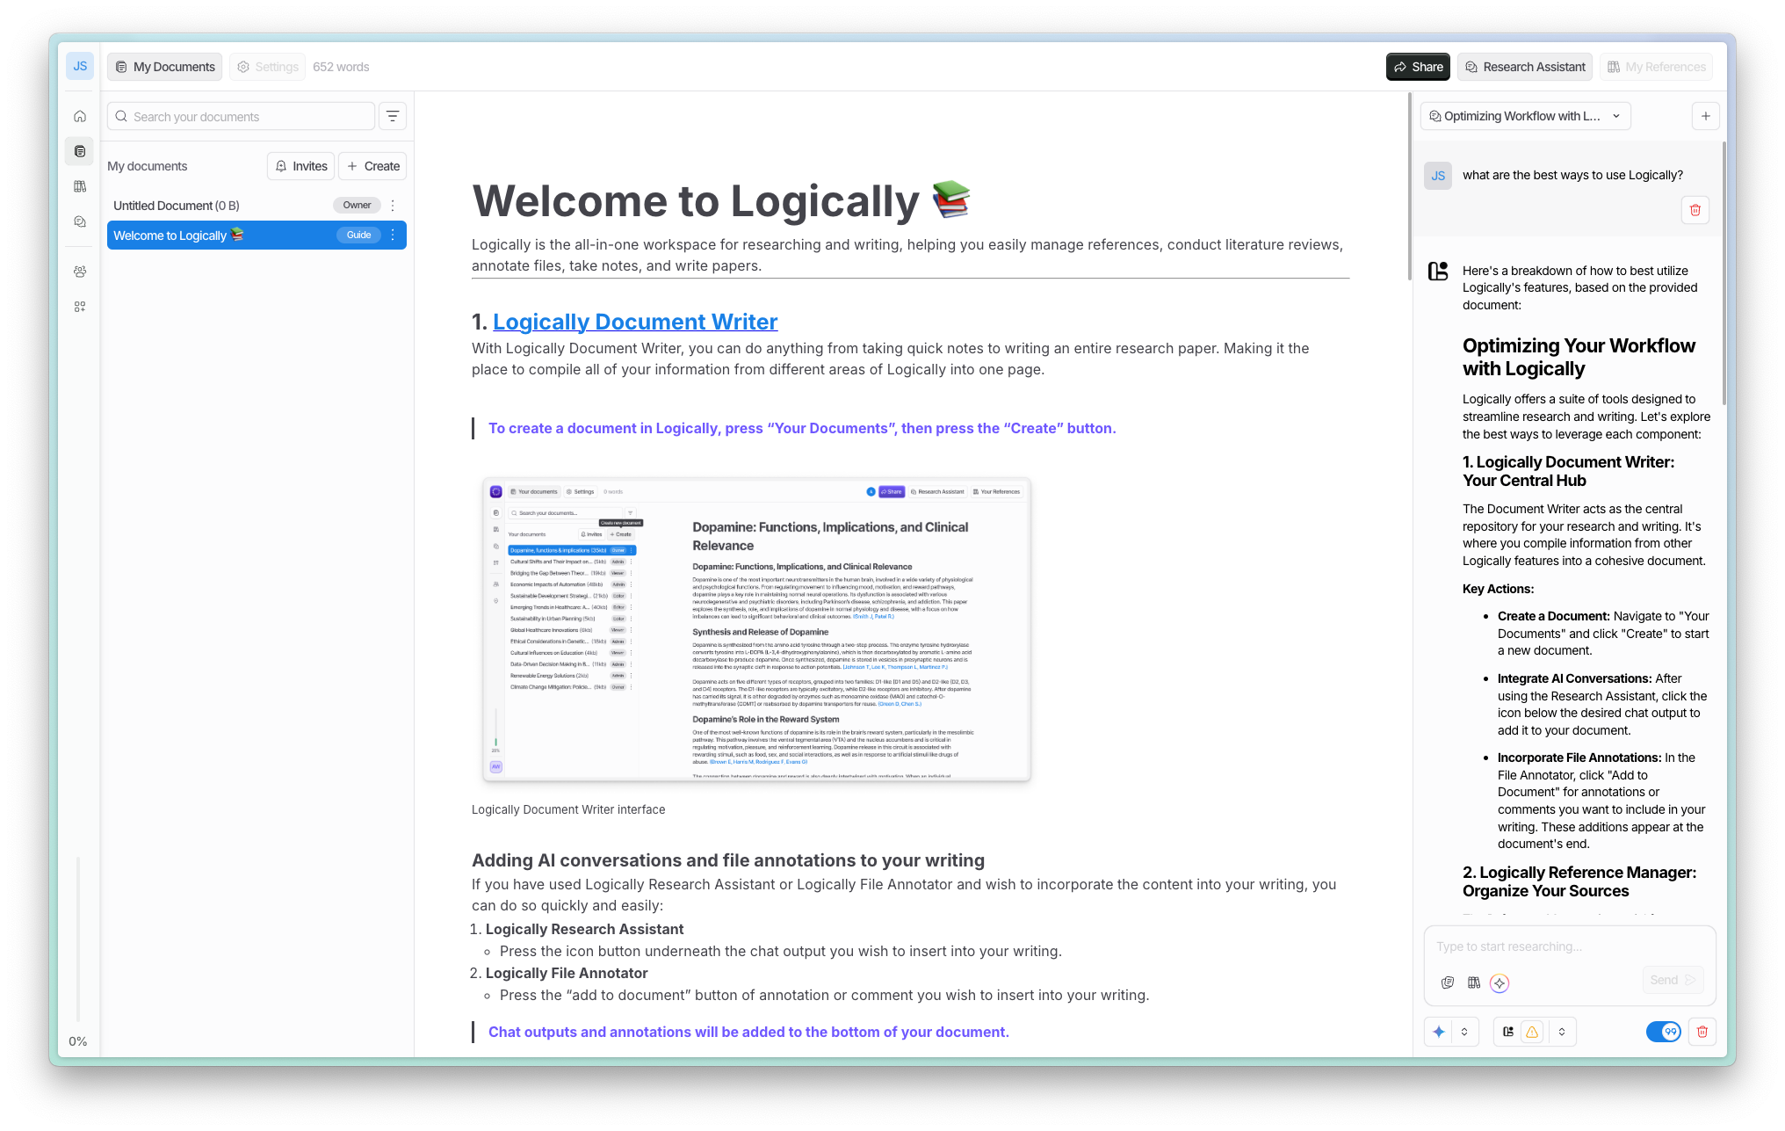Attach references using books icon in chat input

(1474, 982)
